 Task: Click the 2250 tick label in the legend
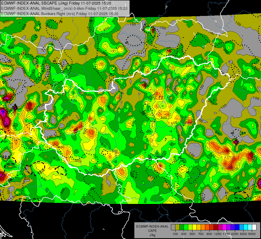point(235,234)
